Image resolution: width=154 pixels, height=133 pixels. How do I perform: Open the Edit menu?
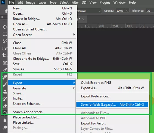click(20, 2)
